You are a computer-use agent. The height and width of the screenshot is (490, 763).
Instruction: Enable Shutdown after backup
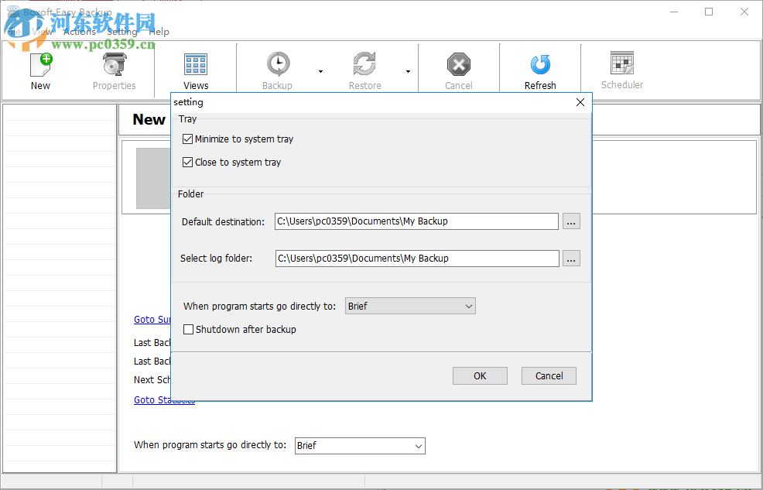(x=188, y=329)
